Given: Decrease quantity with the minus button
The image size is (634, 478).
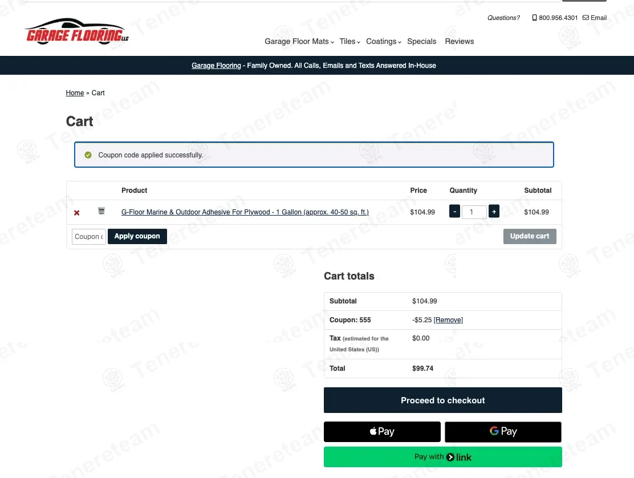Looking at the screenshot, I should tap(454, 212).
